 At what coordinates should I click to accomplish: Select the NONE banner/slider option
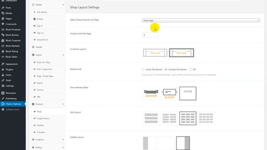188,93
